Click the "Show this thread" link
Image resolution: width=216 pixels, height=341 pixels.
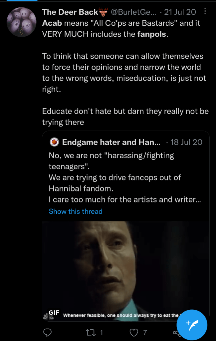[76, 211]
